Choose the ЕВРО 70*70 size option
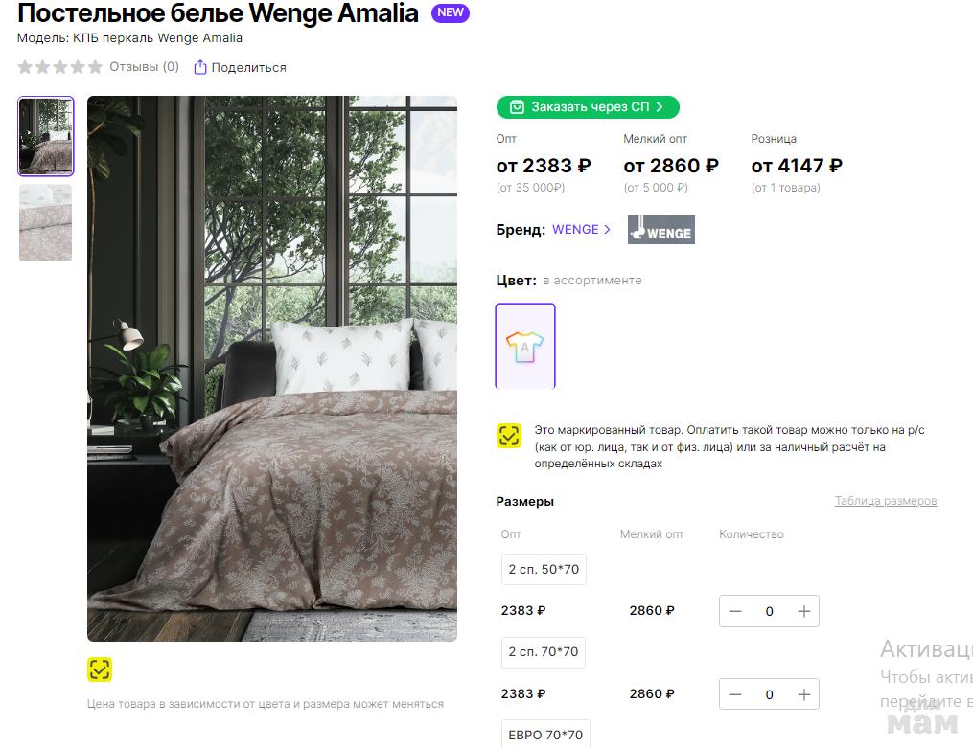This screenshot has height=748, width=973. pos(545,735)
